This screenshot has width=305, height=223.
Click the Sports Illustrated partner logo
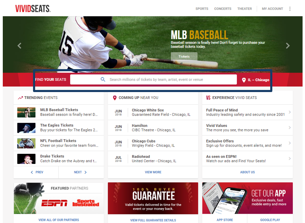click(86, 203)
